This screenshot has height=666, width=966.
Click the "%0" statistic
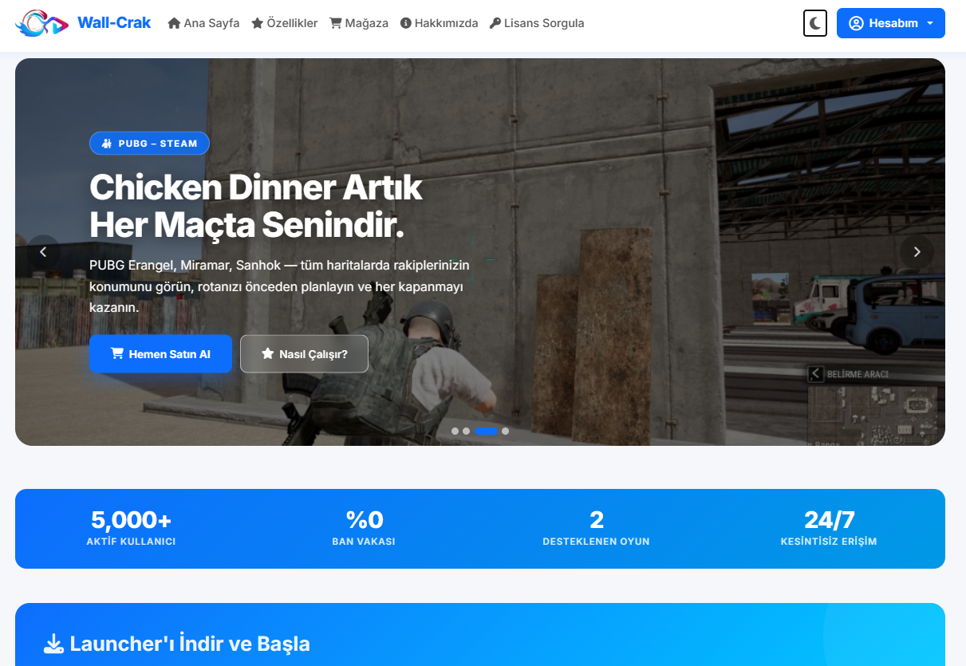(x=364, y=520)
